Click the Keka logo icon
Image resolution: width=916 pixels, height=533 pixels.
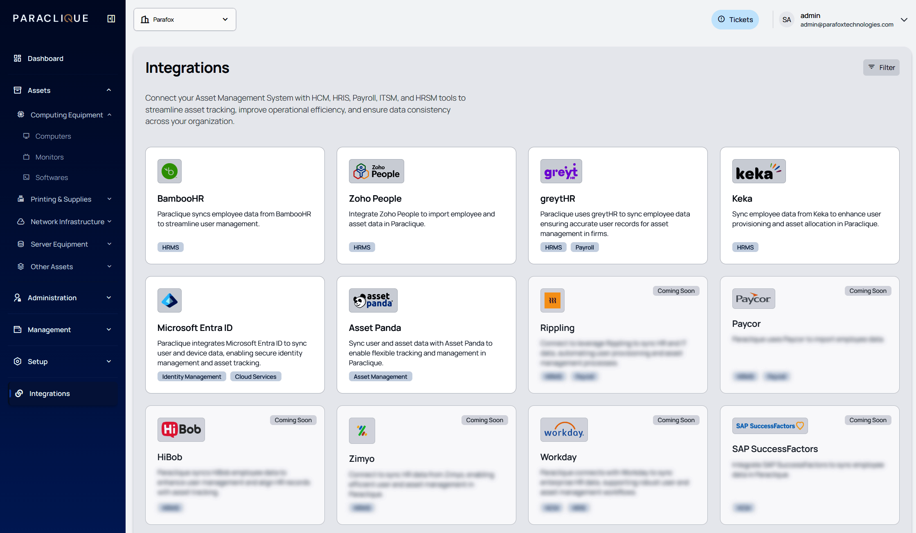point(758,171)
